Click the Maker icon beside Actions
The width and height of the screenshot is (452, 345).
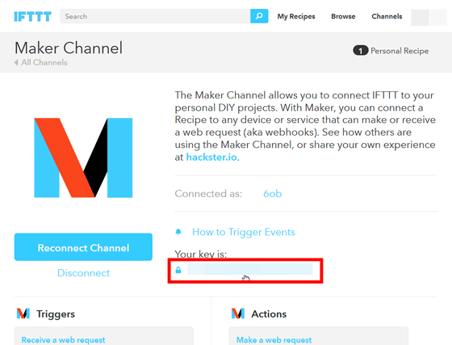coord(238,313)
